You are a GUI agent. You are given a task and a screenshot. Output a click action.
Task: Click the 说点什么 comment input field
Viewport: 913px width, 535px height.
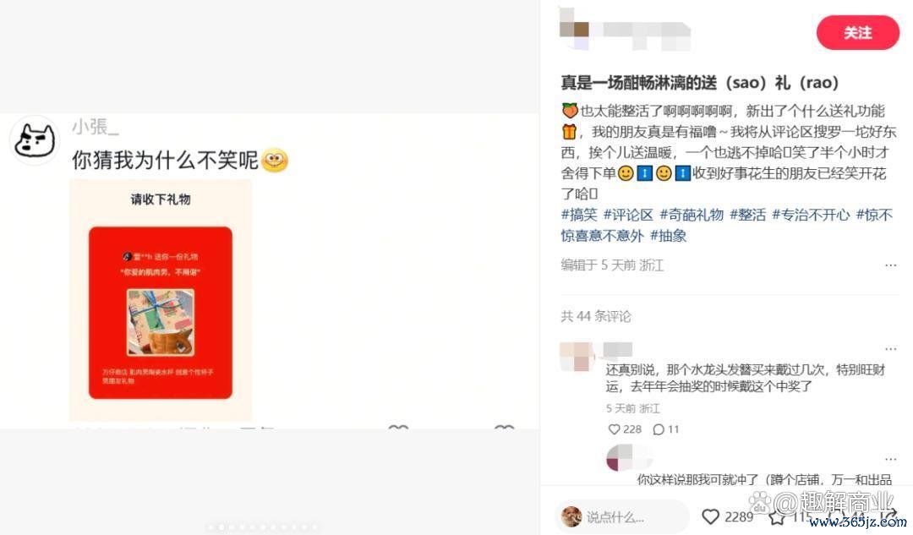click(622, 516)
